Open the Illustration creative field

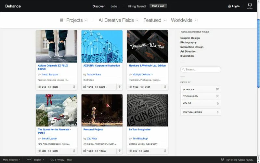click(187, 56)
